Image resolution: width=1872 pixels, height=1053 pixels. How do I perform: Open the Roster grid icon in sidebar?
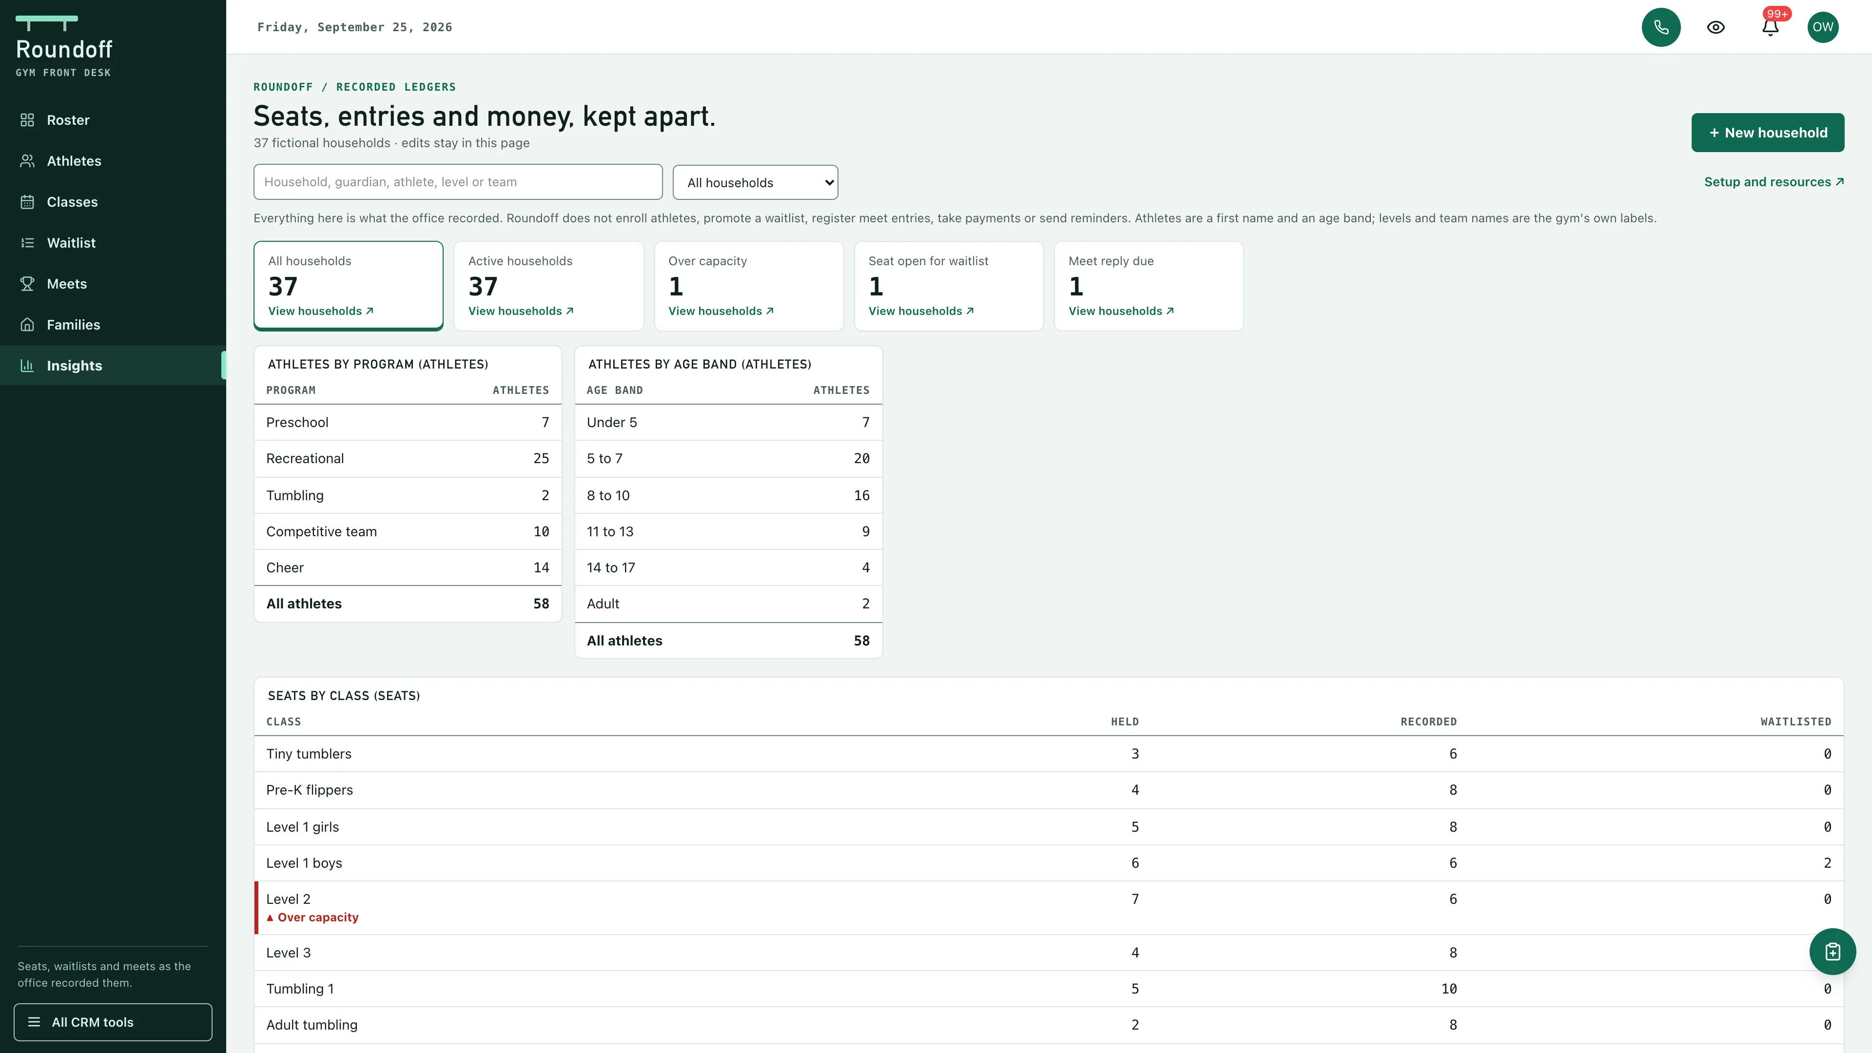27,120
